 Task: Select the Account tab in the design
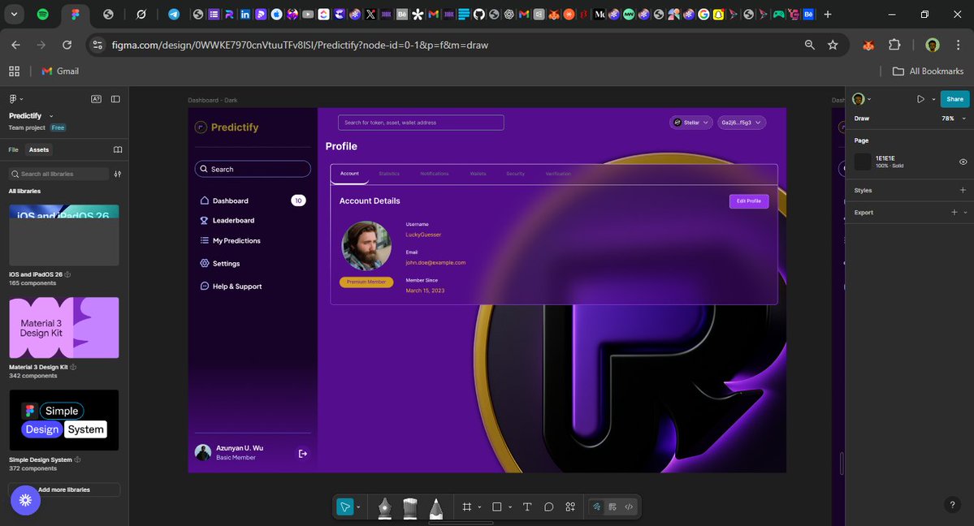pos(350,174)
